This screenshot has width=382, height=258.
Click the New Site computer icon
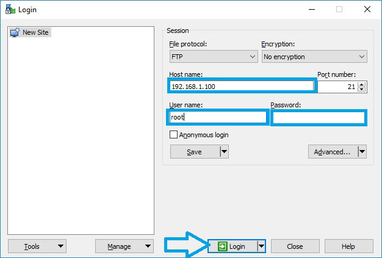click(x=15, y=32)
